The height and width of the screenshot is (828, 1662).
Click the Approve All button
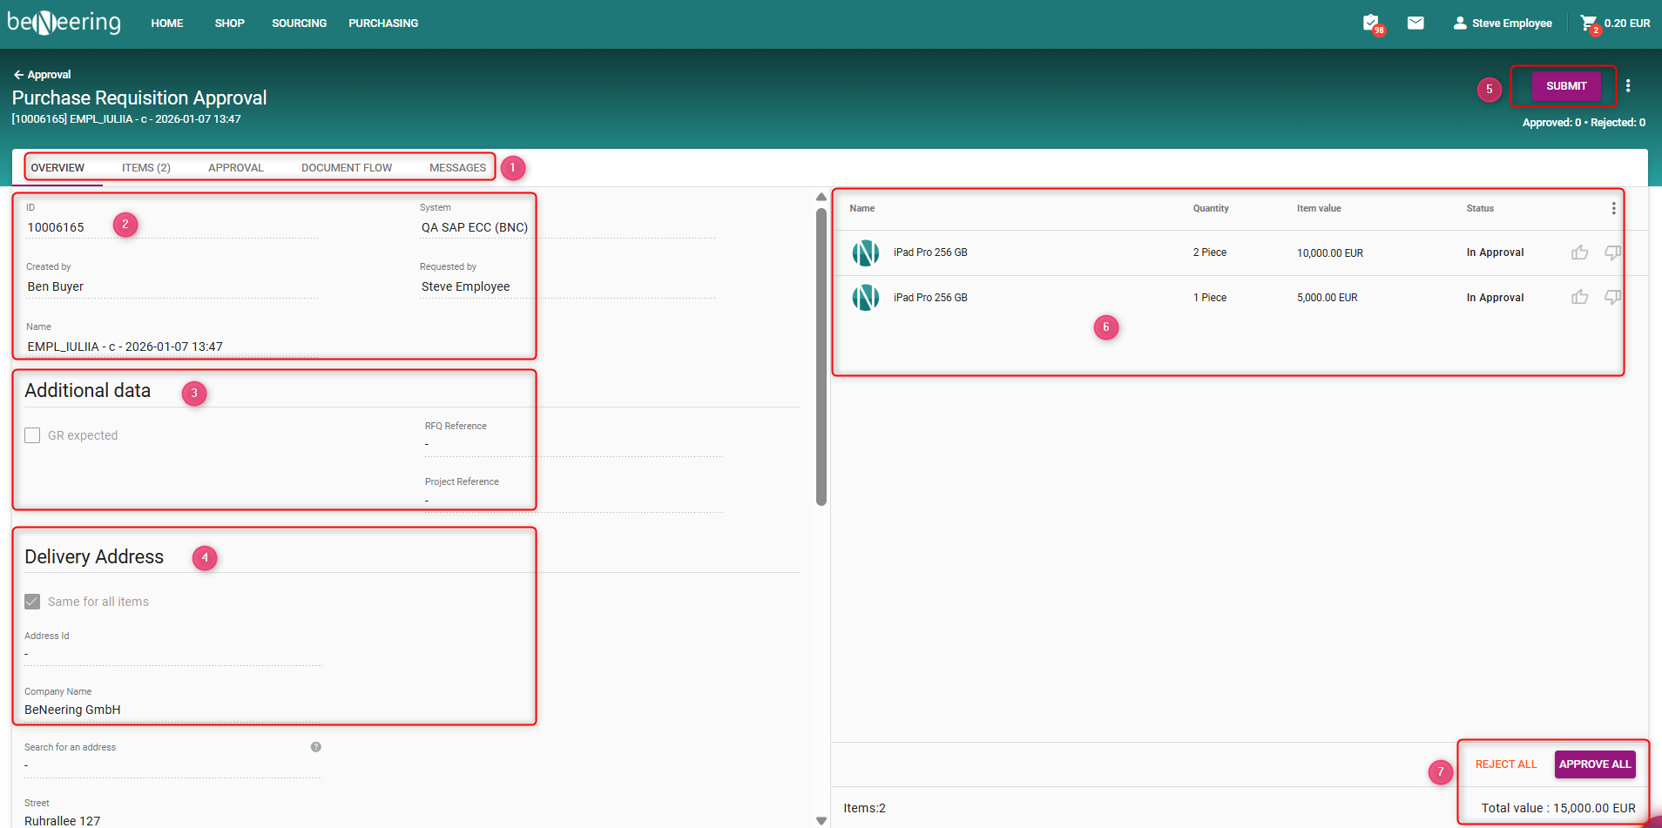[1594, 764]
